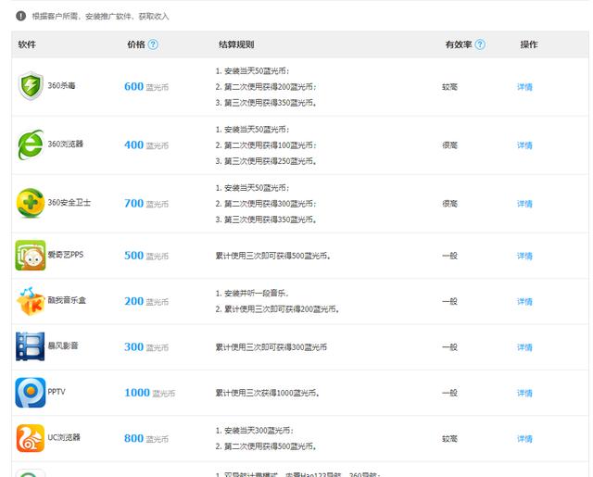Viewport: 593px width, 477px height.
Task: Click rule 累计使用三次获得1000蓝光币
Action: tap(268, 393)
